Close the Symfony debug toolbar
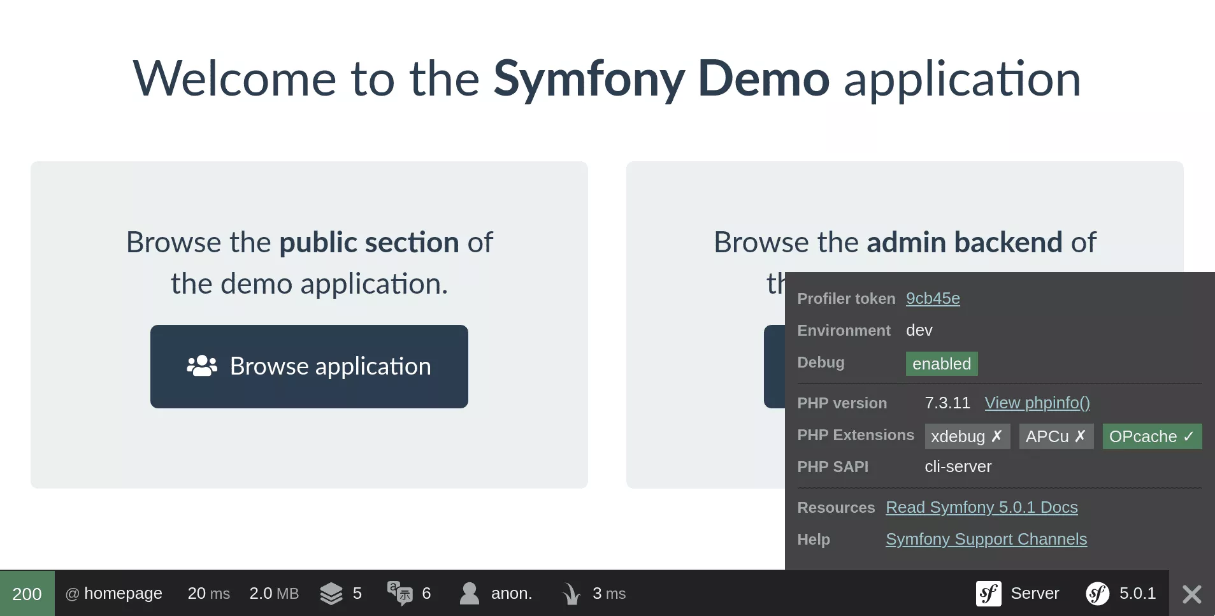 pos(1191,594)
